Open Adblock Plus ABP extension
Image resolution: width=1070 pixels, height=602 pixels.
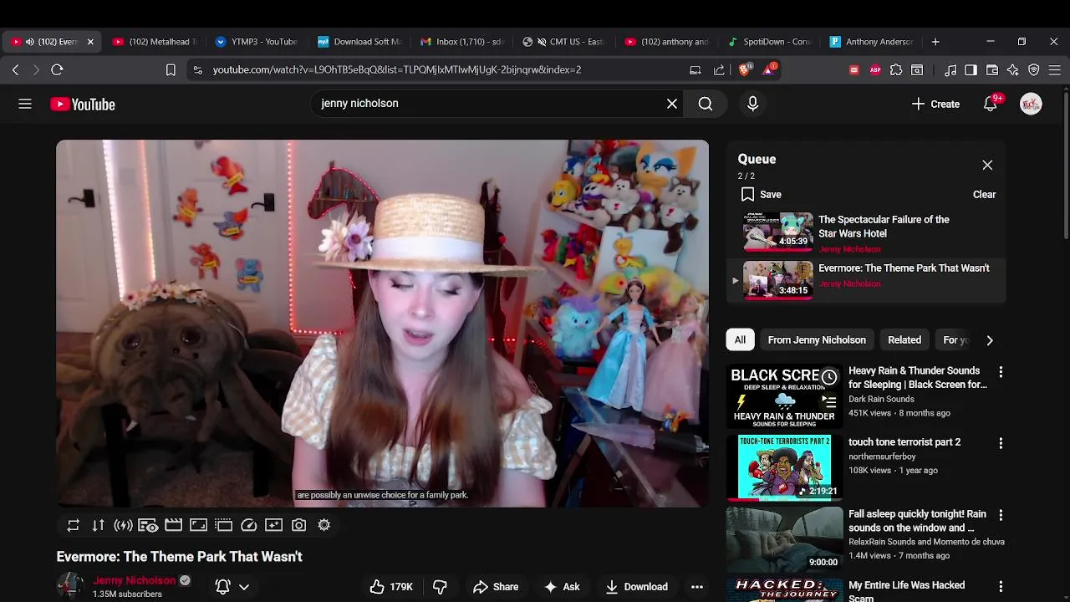875,70
